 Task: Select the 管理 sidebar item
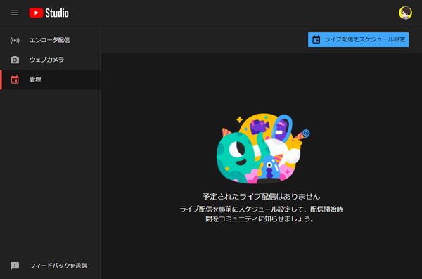[51, 79]
